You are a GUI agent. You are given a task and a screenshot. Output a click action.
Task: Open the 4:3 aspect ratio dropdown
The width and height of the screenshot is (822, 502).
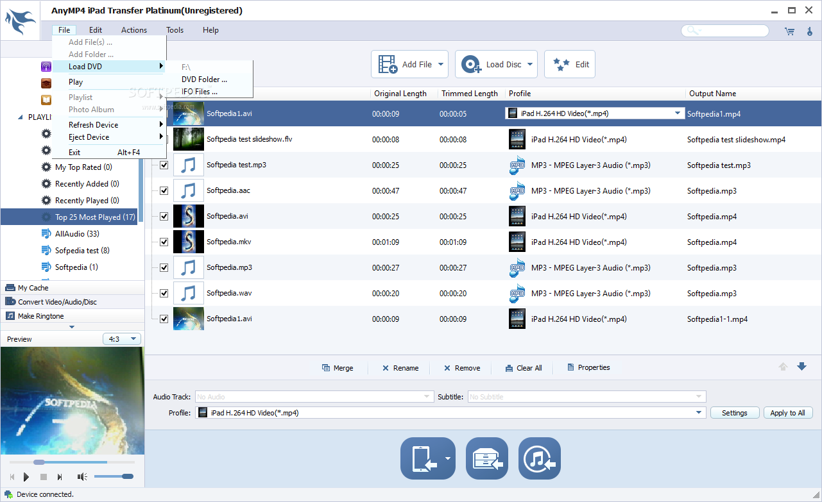(122, 339)
